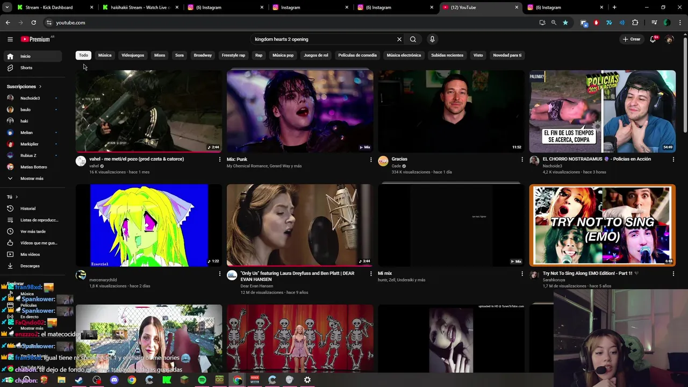Click the browser address bar

point(290,23)
